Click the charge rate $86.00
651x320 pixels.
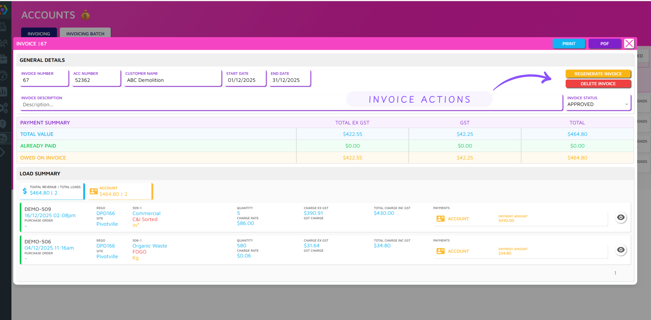245,223
